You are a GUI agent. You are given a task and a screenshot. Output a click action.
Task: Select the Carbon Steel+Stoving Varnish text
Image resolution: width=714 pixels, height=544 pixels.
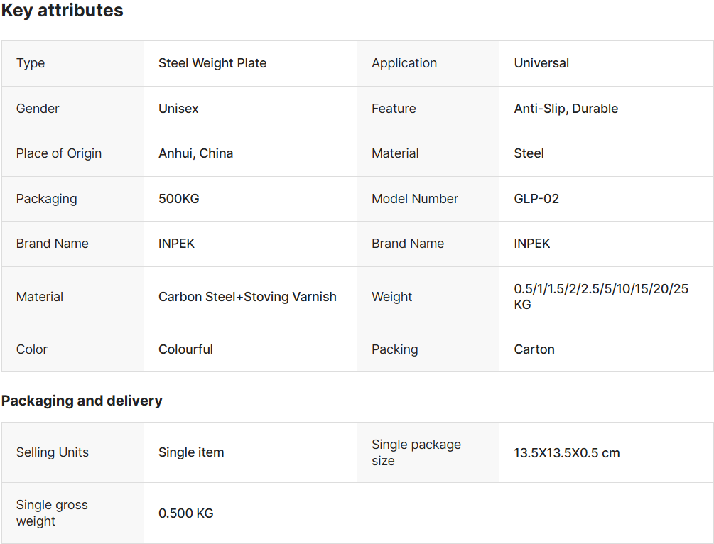(x=247, y=297)
